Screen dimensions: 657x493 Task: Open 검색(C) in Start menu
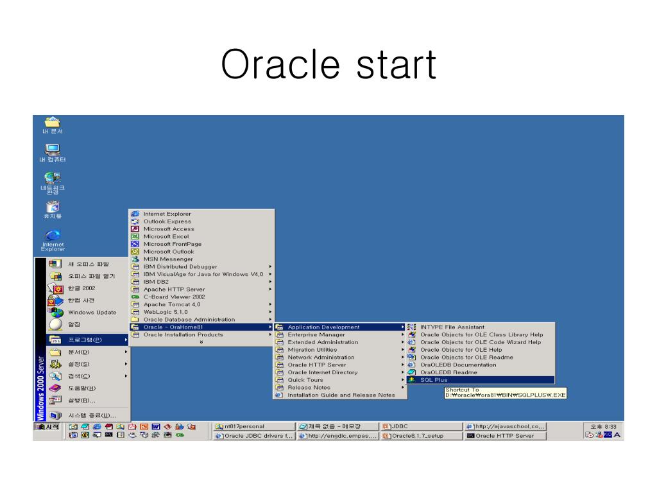pyautogui.click(x=87, y=376)
